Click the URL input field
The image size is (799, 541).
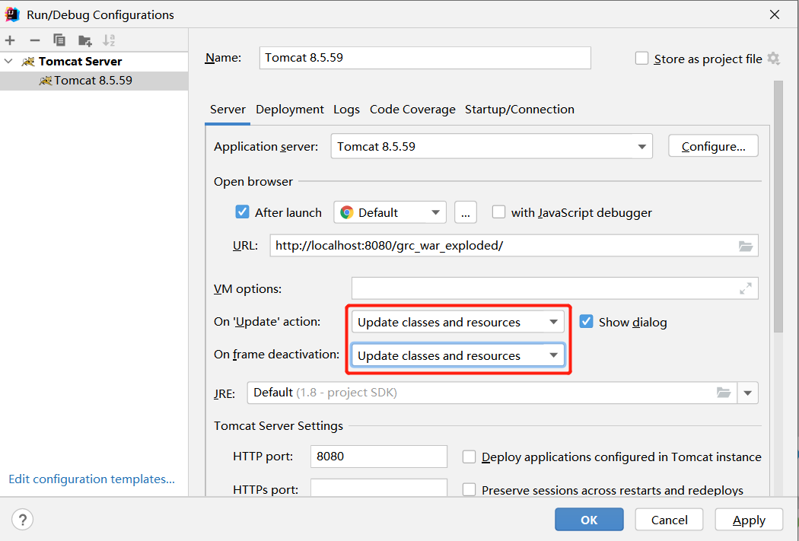tap(514, 246)
